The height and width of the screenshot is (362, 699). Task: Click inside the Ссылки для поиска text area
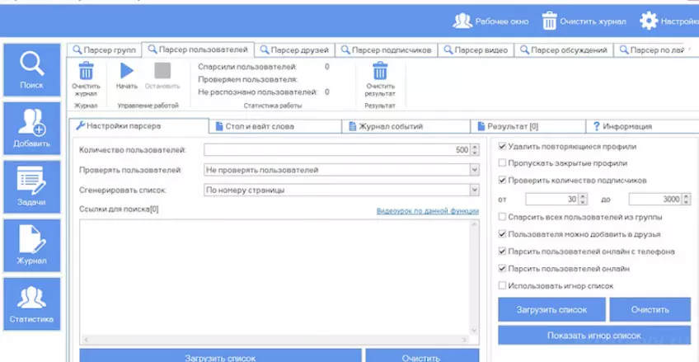click(x=275, y=276)
